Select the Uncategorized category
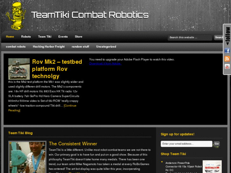This screenshot has width=231, height=173. [106, 47]
